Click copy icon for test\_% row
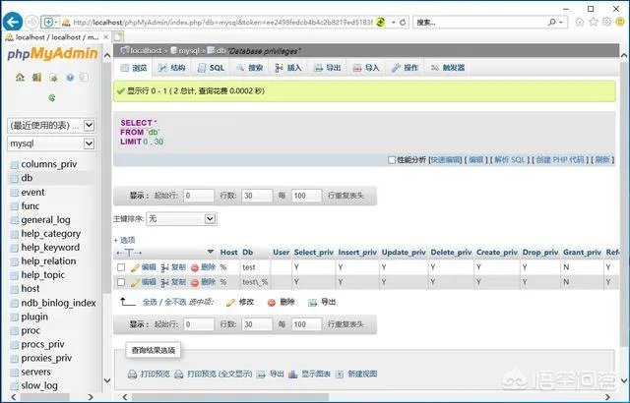Viewport: 630px width, 403px height. coord(164,282)
